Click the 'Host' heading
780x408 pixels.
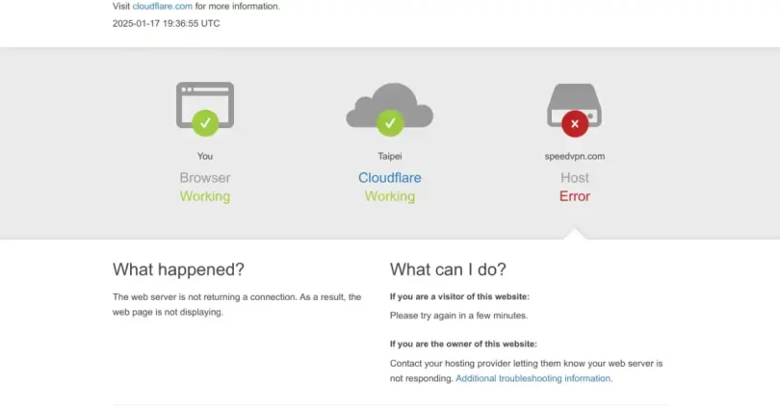575,178
